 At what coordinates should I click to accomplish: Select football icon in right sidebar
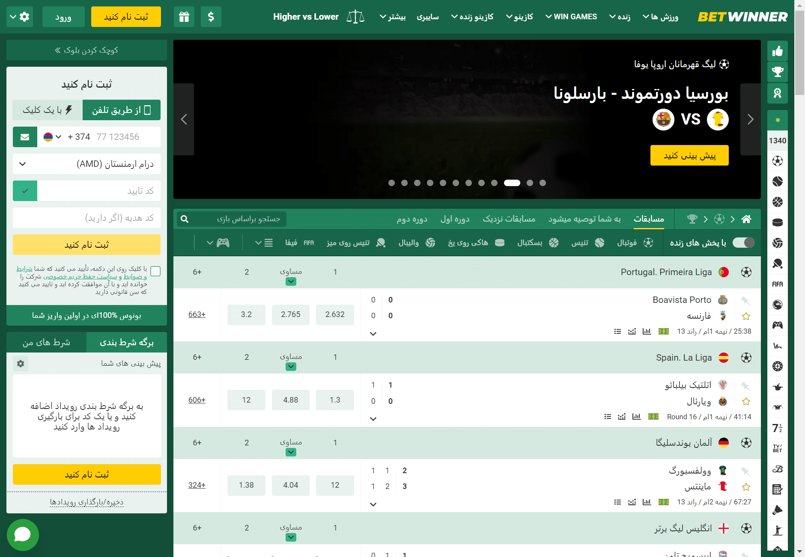point(778,161)
